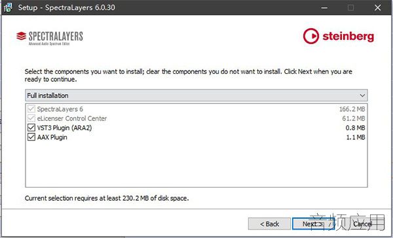Cancel the installation
This screenshot has width=393, height=238.
tap(363, 224)
